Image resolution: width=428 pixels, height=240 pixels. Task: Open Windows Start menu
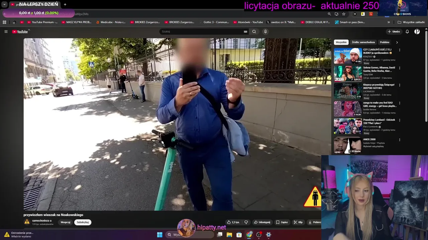[159, 235]
